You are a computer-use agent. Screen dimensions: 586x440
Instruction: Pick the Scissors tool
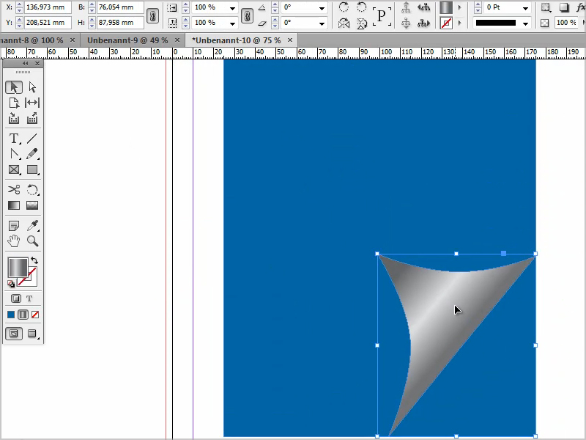tap(14, 189)
